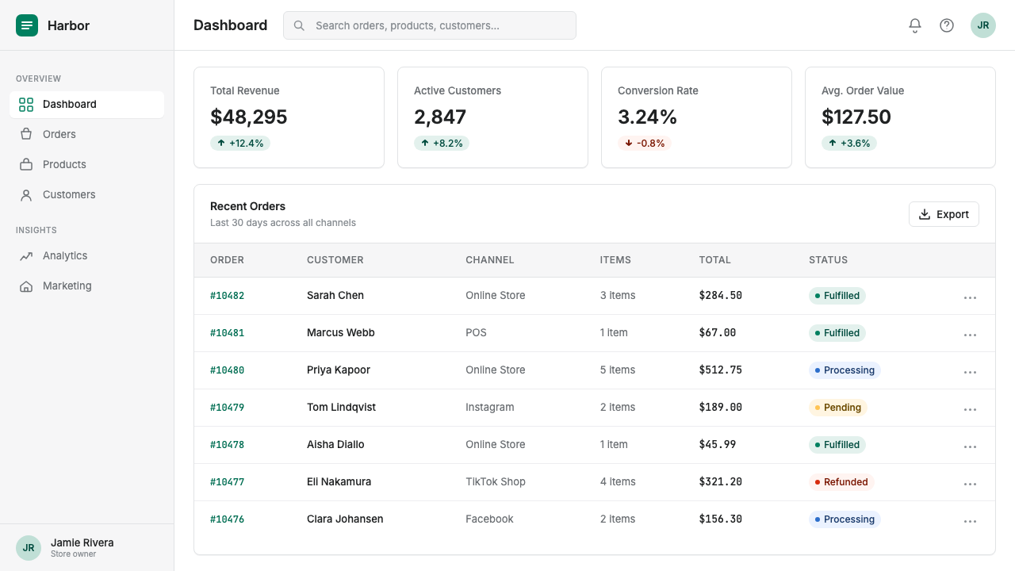Click the STATUS column header
Viewport: 1015px width, 571px height.
(x=829, y=260)
